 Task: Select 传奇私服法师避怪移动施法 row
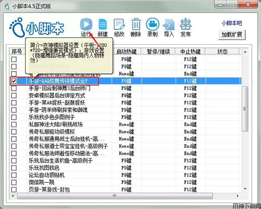tap(125, 153)
